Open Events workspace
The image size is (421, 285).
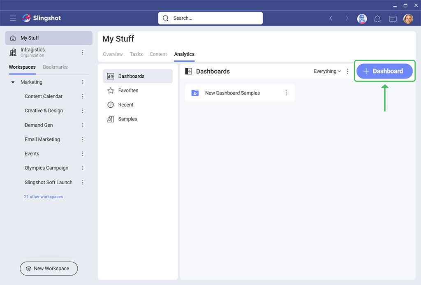click(x=32, y=154)
